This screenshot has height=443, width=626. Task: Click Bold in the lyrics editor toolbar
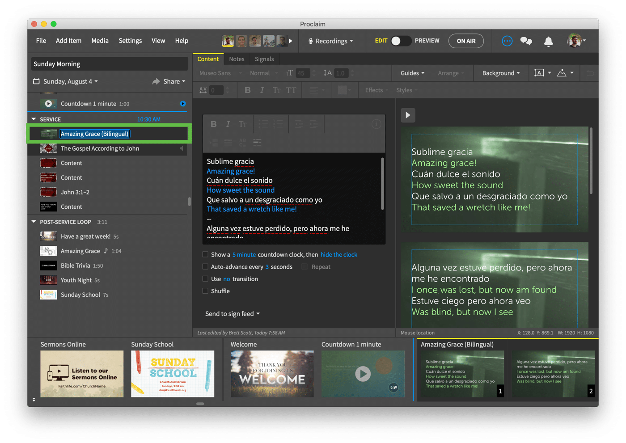tap(214, 124)
